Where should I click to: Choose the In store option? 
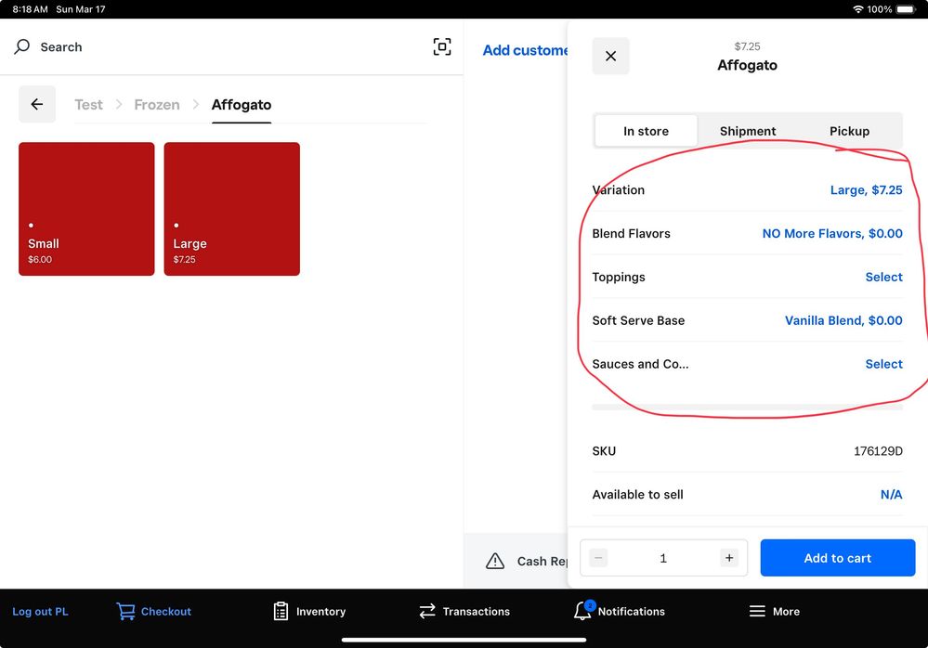646,131
